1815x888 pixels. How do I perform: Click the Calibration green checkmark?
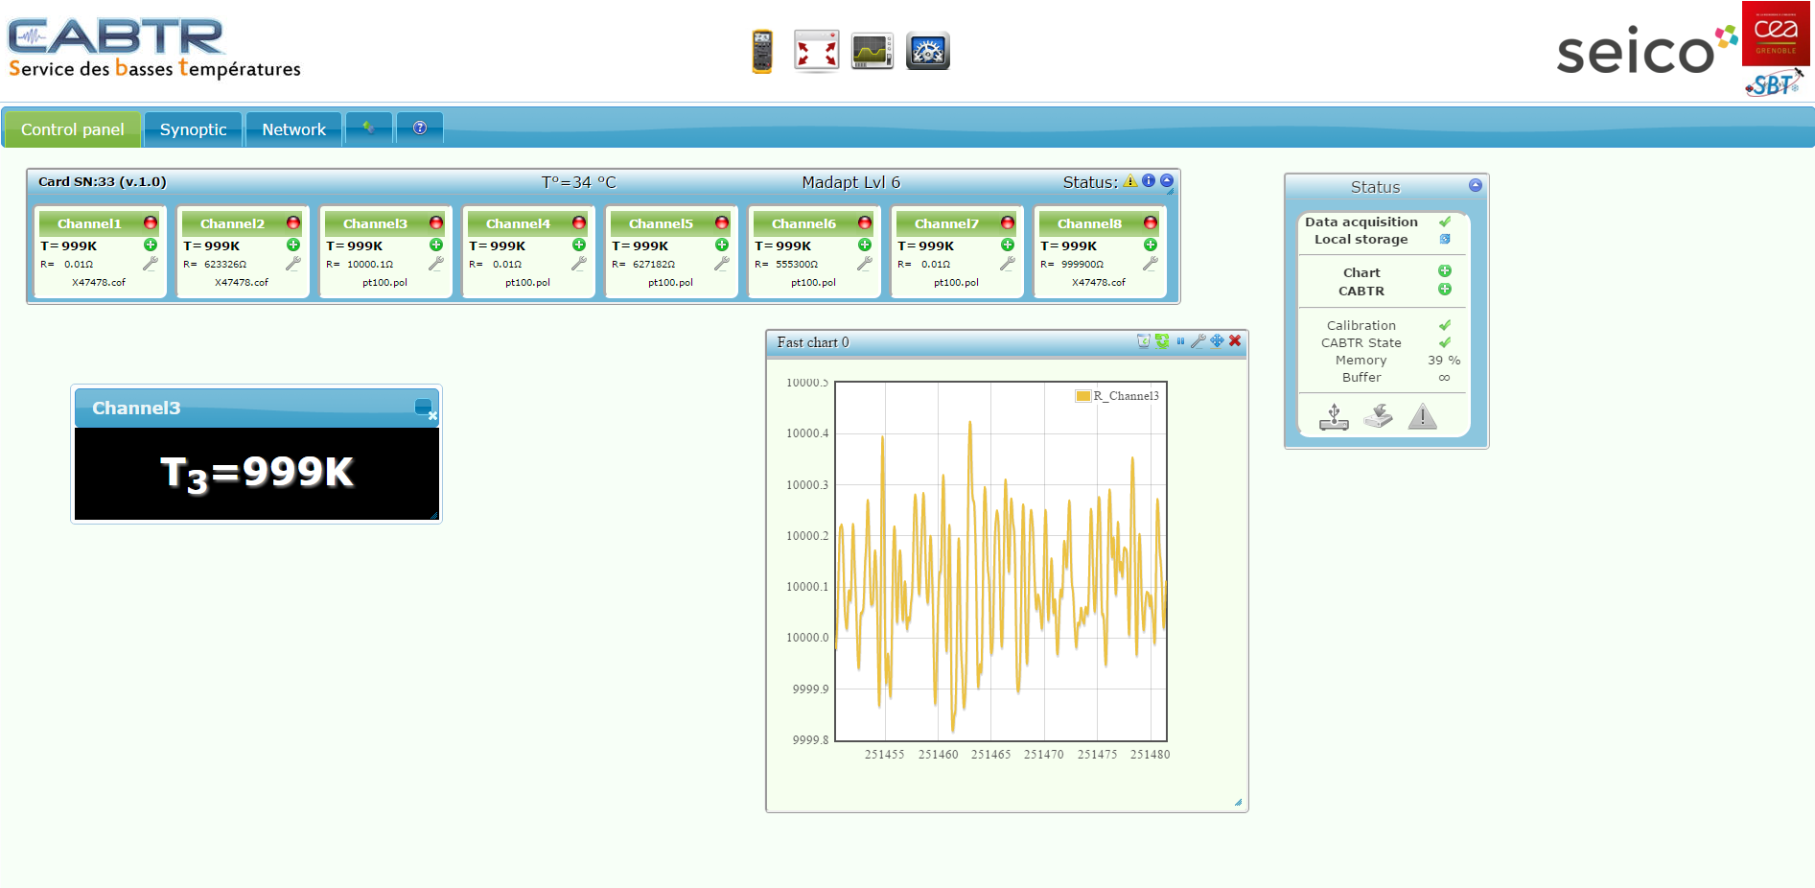1445,325
